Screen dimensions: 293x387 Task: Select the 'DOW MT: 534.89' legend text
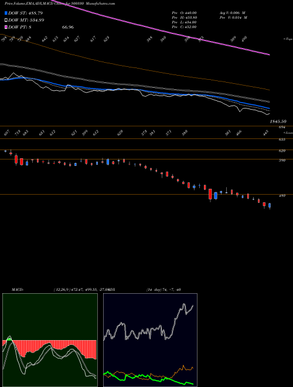coord(26,20)
